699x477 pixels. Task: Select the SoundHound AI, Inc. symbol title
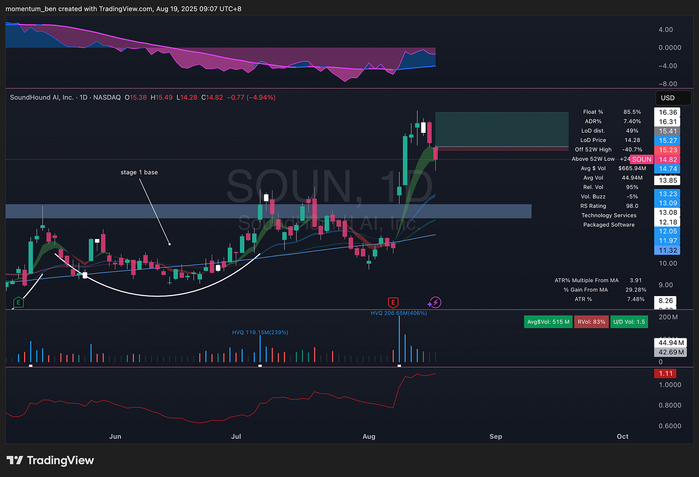click(x=42, y=97)
